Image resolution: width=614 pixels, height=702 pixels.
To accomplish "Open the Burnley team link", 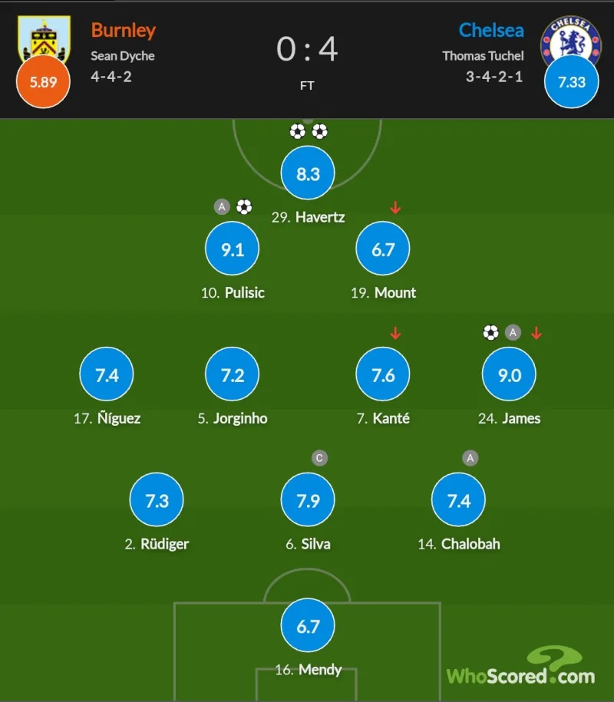I will 123,31.
